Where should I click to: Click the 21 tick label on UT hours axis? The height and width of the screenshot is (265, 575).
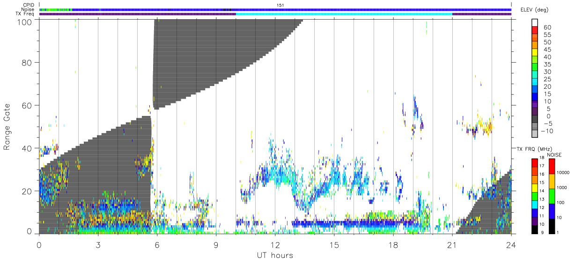(x=452, y=244)
